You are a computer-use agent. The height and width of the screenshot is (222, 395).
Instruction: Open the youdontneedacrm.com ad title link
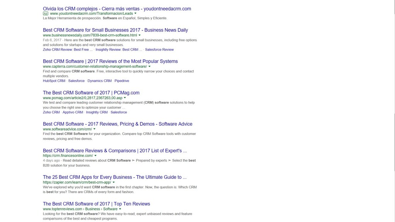(x=117, y=9)
